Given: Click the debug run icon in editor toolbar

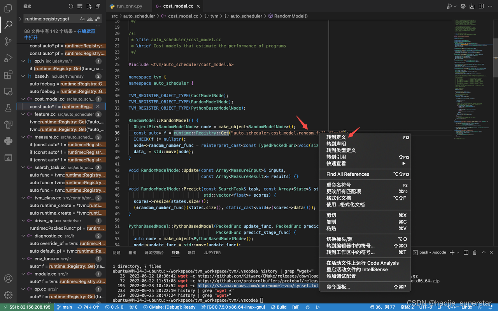Looking at the screenshot, I should point(449,6).
